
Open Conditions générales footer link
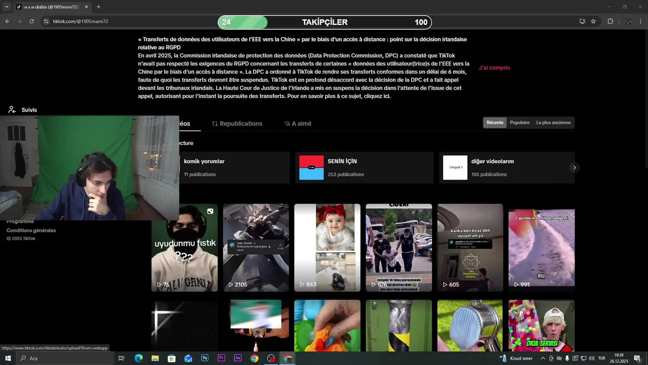tap(31, 230)
